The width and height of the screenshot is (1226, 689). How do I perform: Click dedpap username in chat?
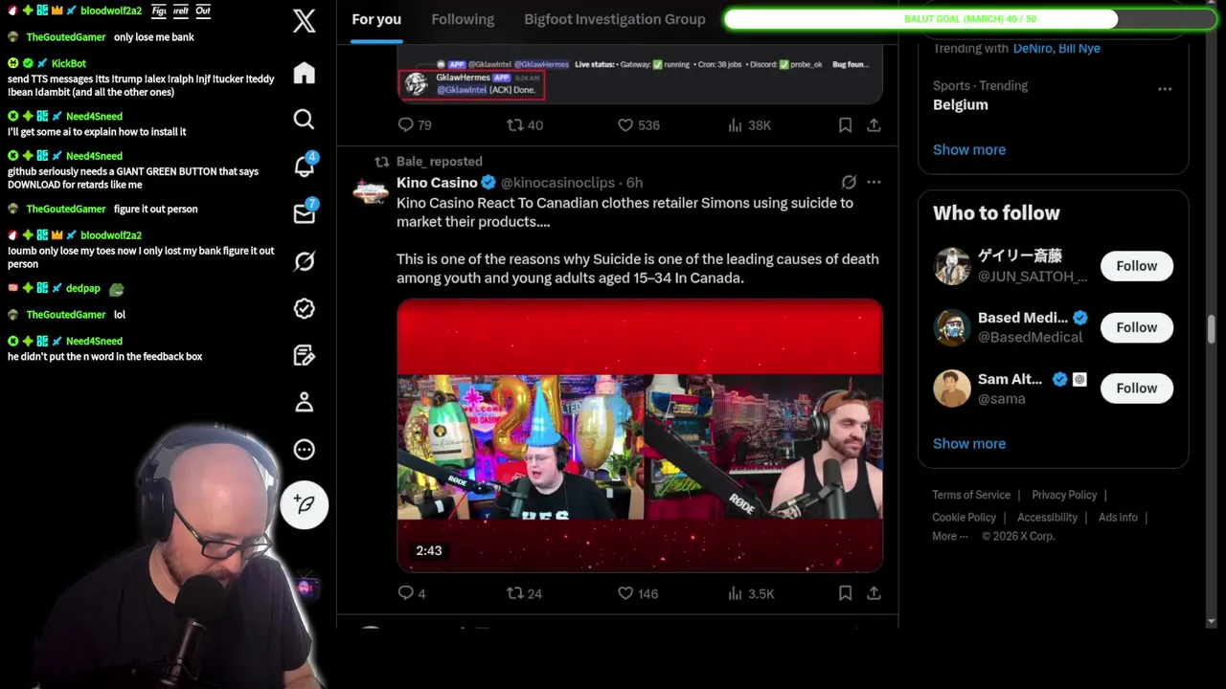tap(83, 288)
